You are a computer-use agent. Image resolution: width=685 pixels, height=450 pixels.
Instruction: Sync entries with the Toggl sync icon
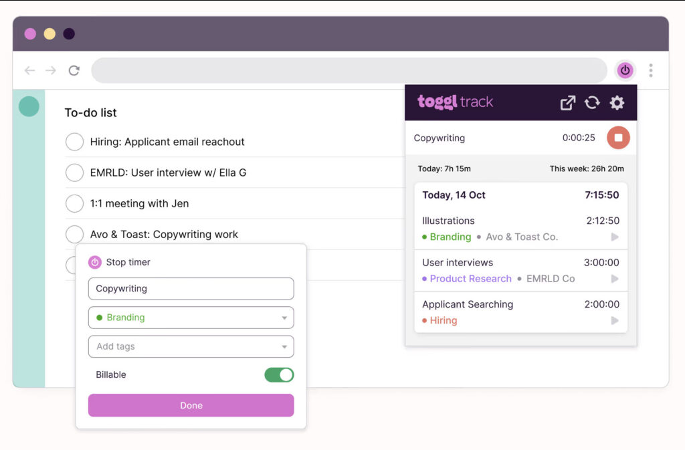(592, 102)
